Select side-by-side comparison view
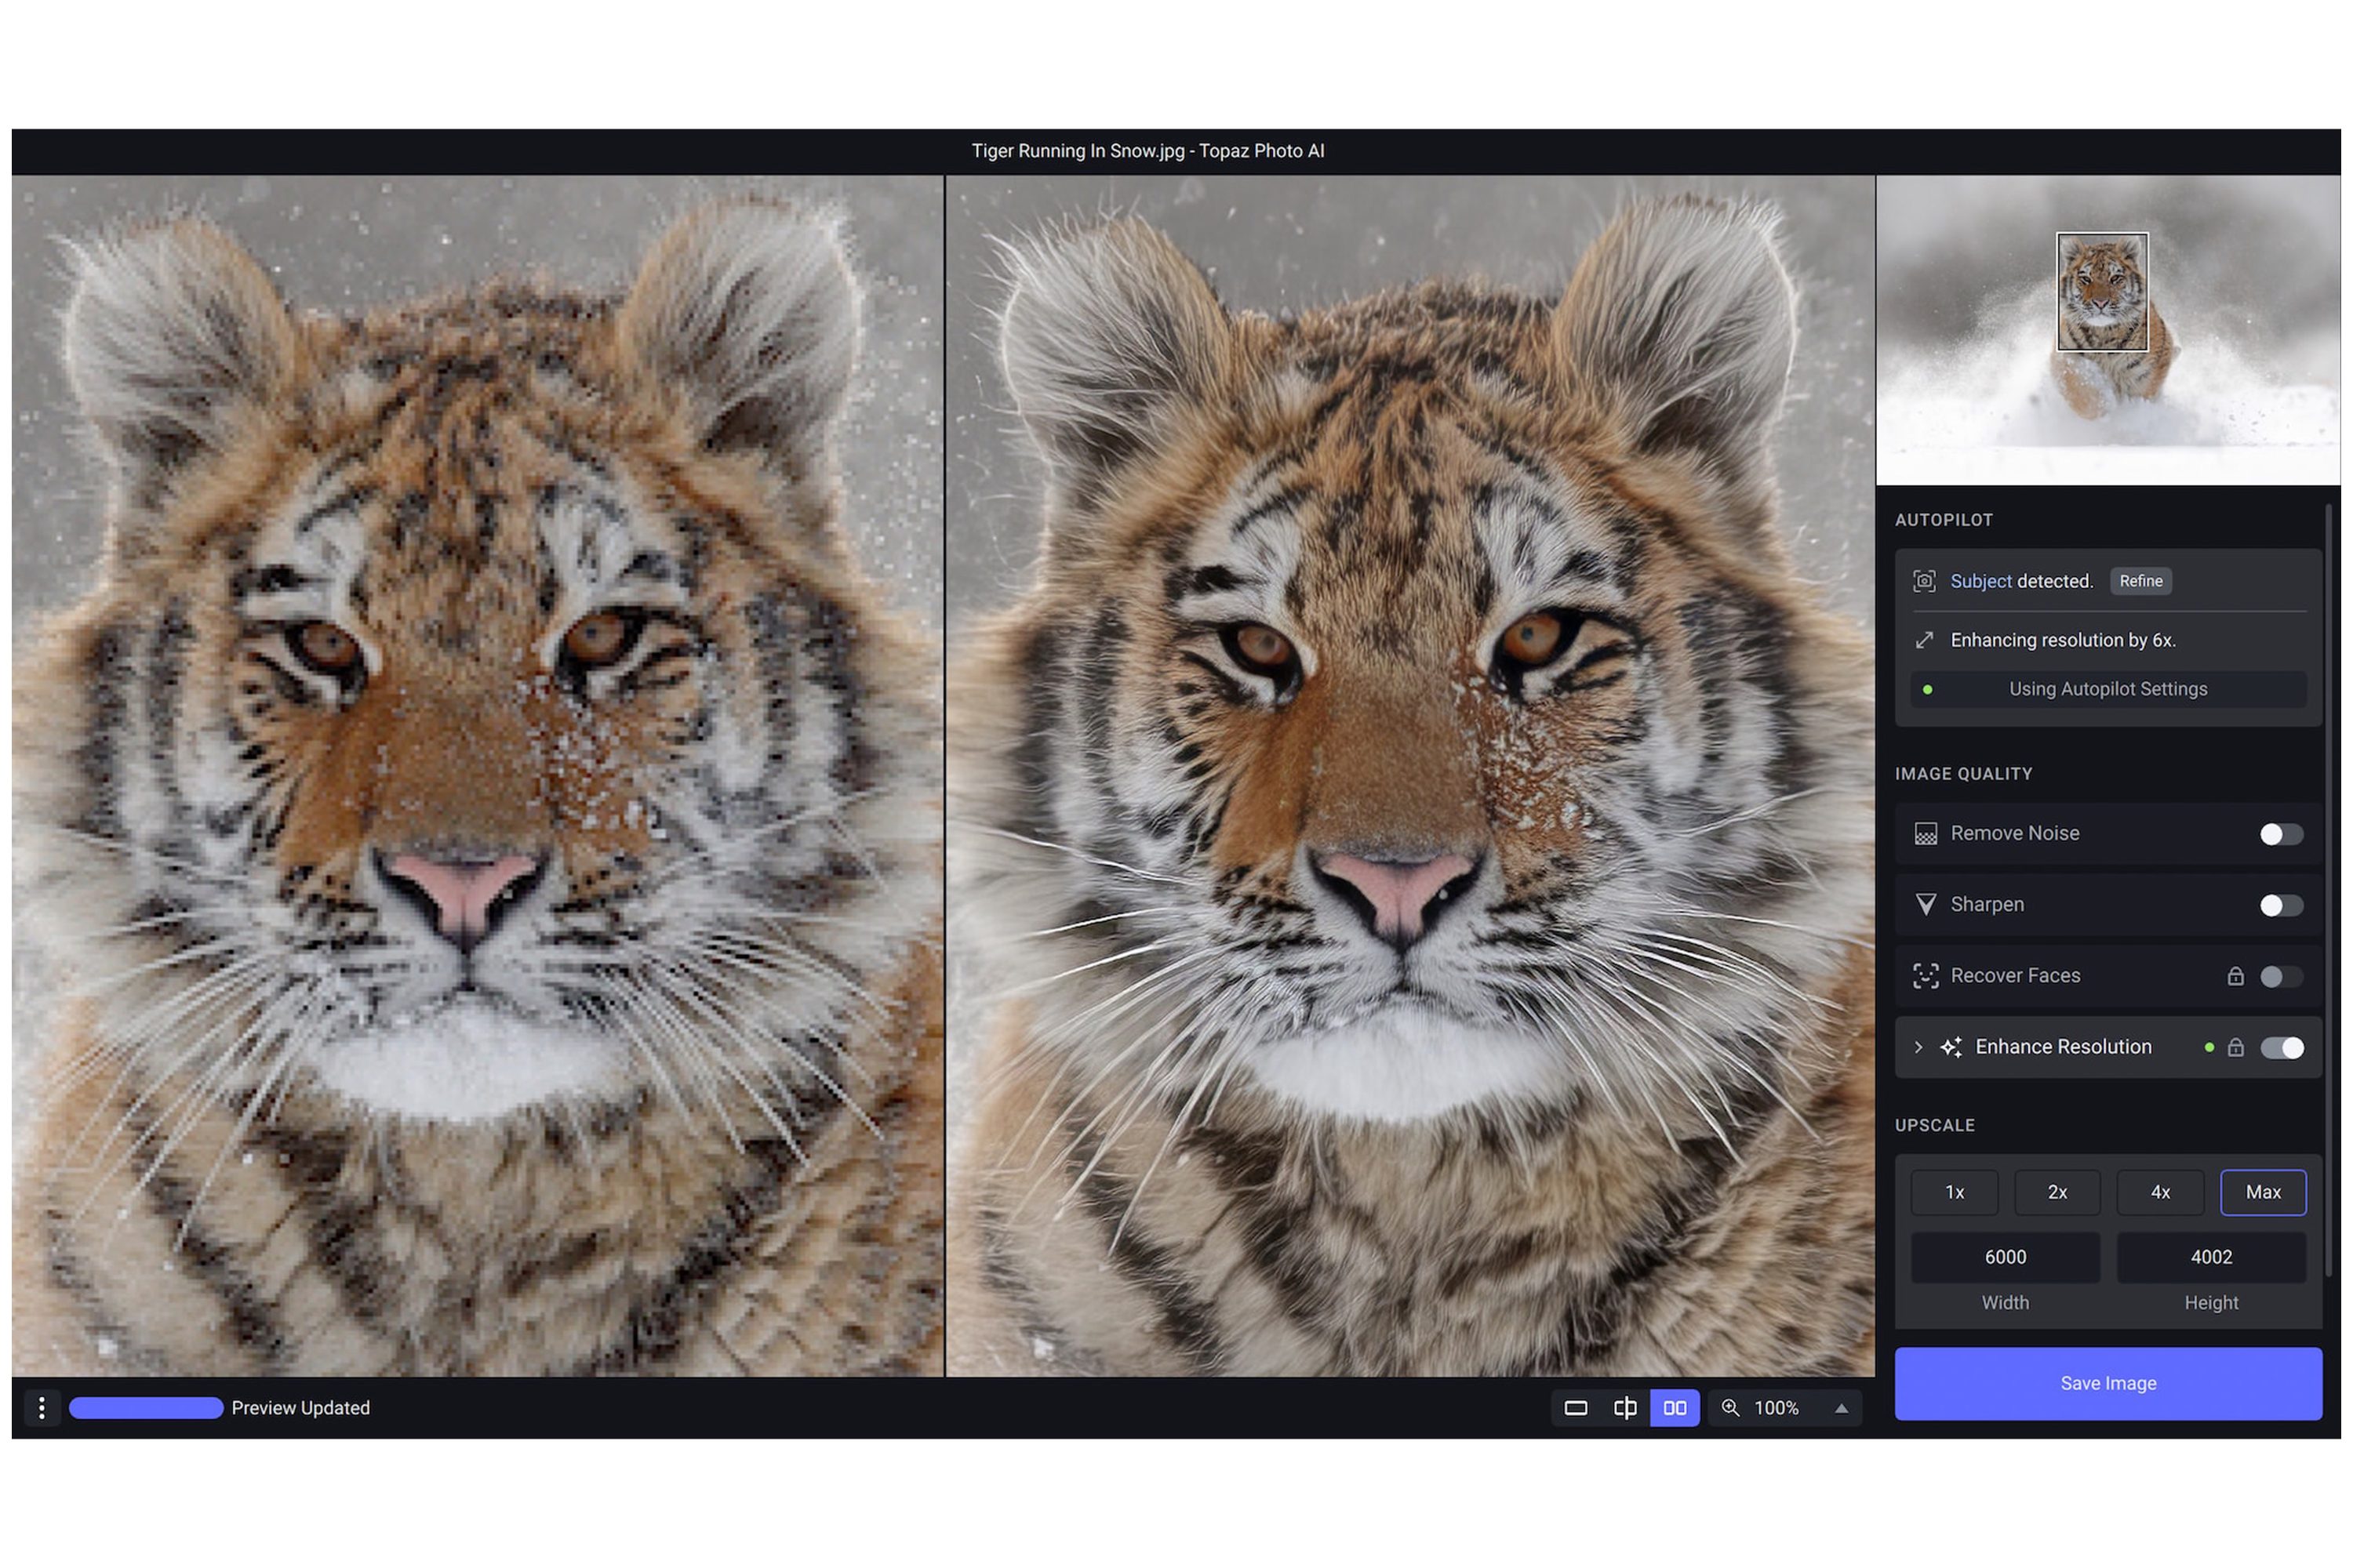 coord(1675,1408)
